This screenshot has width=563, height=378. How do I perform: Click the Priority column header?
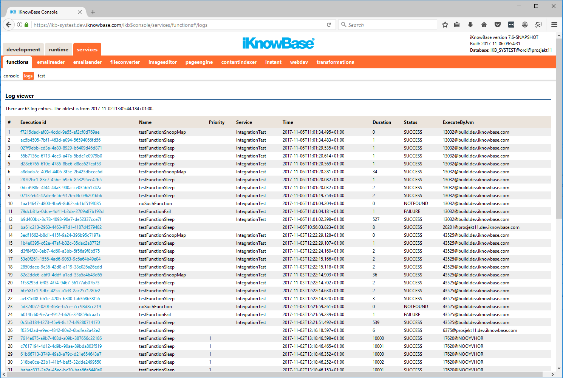[217, 122]
